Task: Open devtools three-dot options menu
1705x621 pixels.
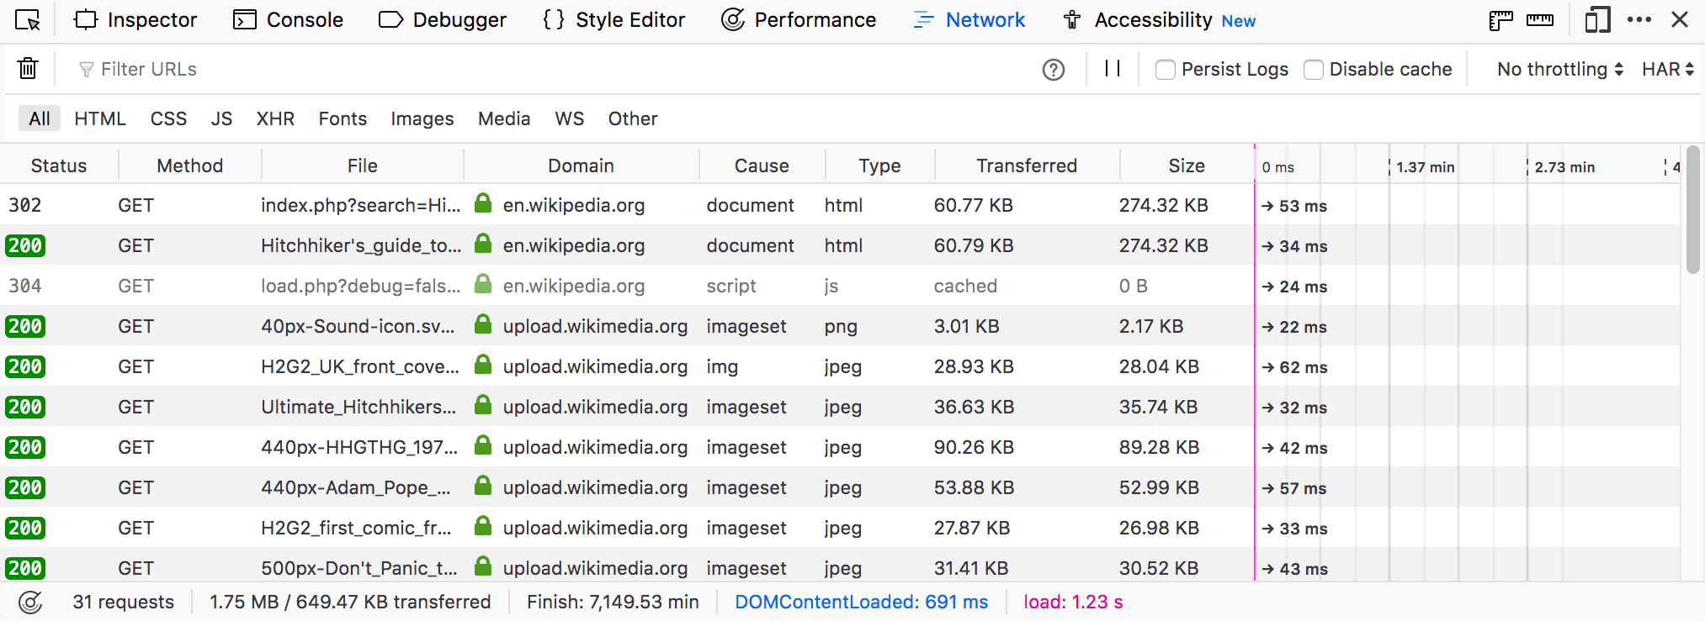Action: [1639, 19]
